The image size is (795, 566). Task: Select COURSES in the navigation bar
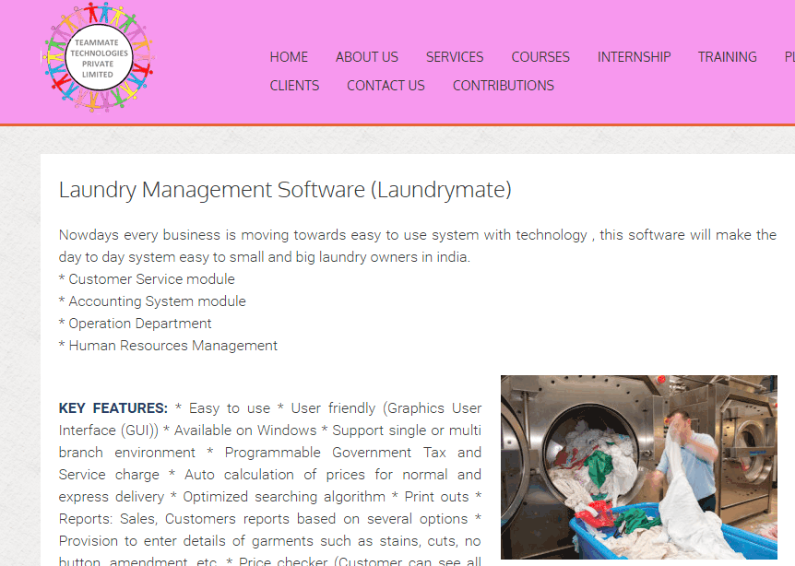[x=540, y=57]
